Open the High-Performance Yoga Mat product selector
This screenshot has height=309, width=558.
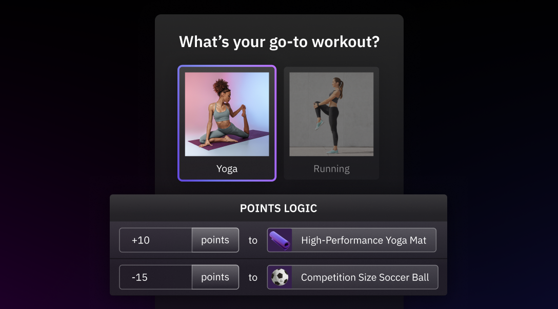[x=352, y=240]
